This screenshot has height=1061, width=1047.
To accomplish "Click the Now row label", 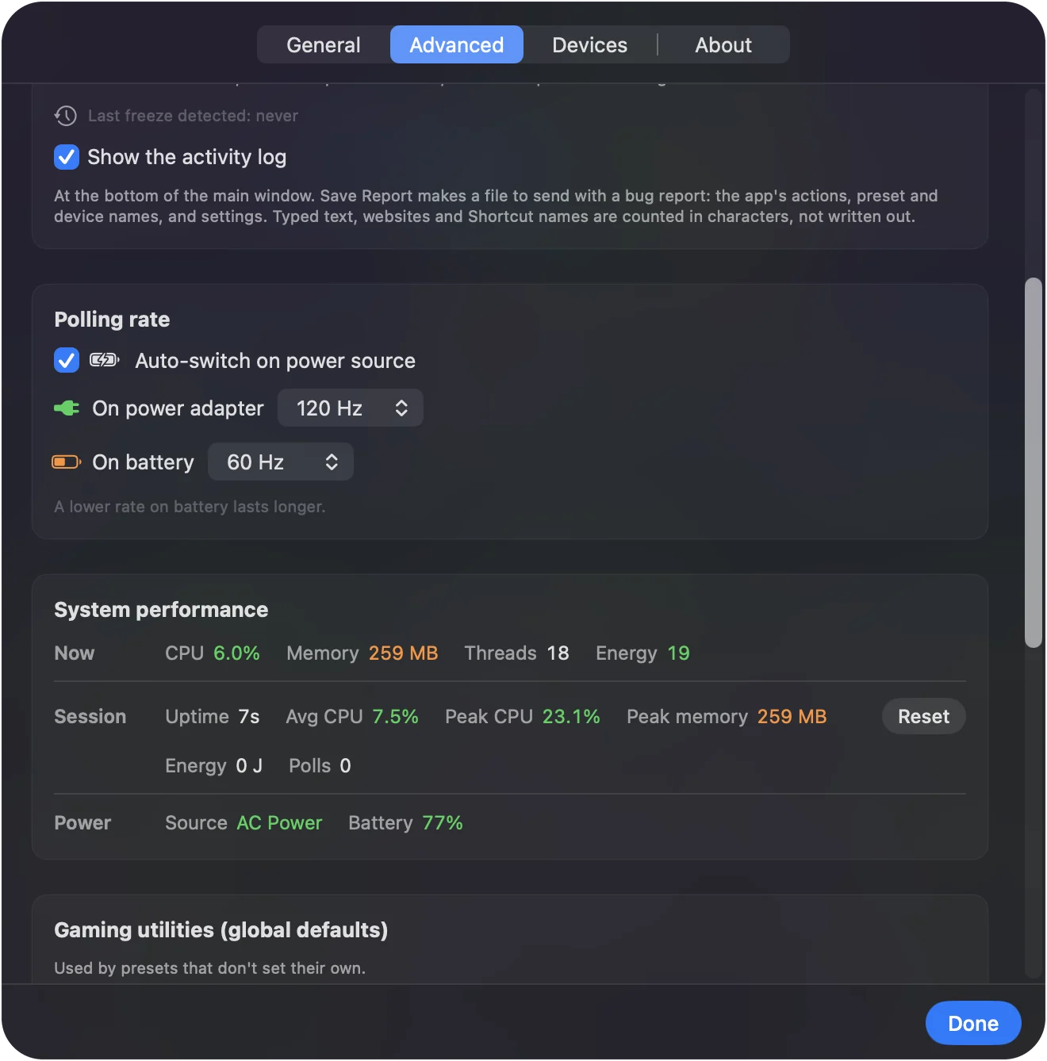I will coord(75,653).
